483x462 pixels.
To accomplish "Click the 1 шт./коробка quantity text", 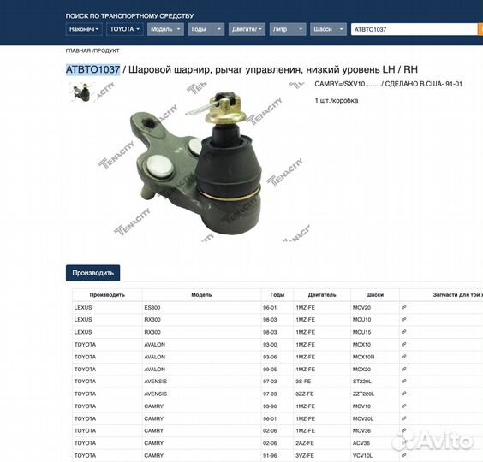I will coord(337,101).
